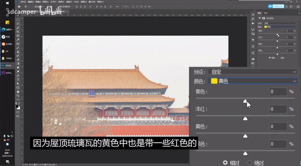Open the Paragraph panel icon
Image resolution: width=301 pixels, height=166 pixels.
coord(253,40)
